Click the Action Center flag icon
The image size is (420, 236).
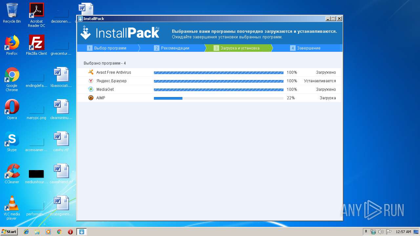388,232
